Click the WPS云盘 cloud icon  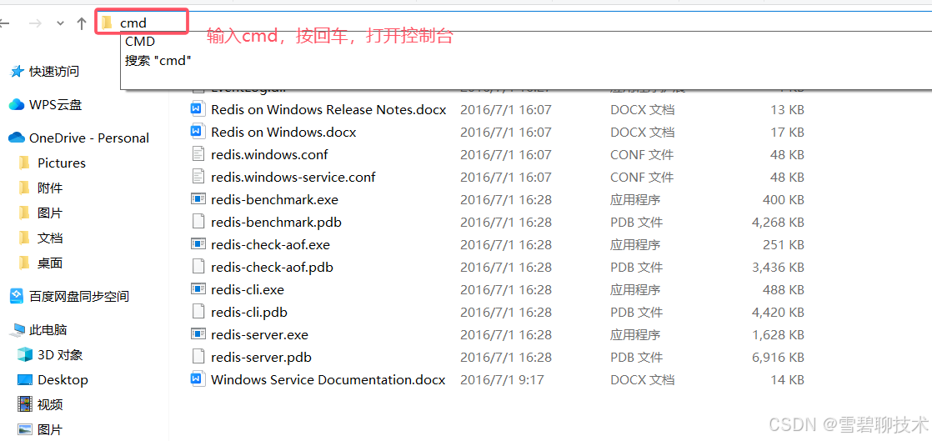click(17, 104)
